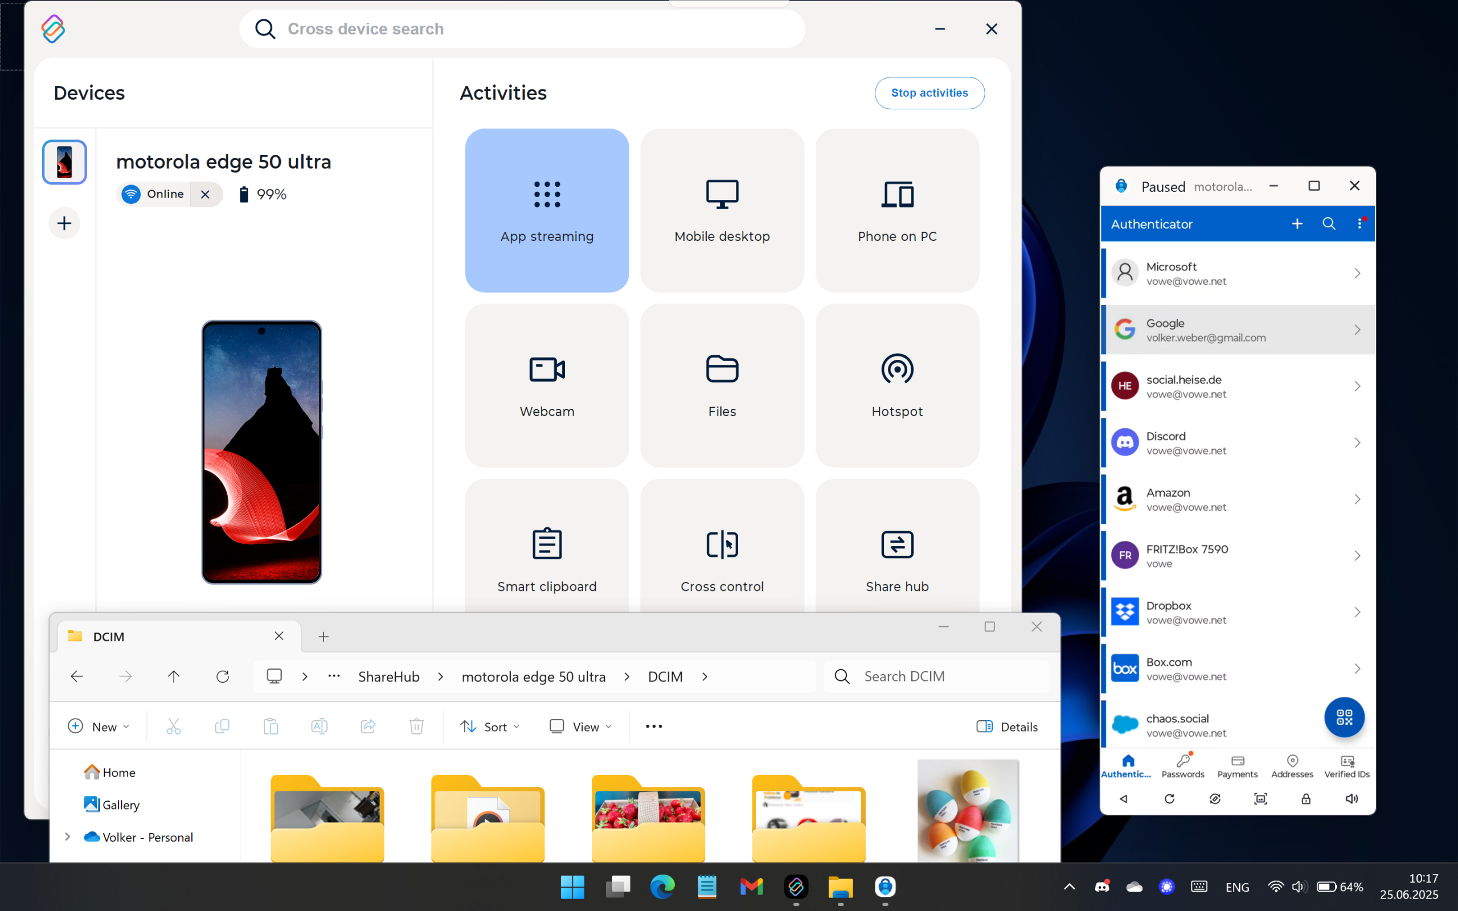The height and width of the screenshot is (911, 1458).
Task: Click the Stop activities button
Action: coord(929,93)
